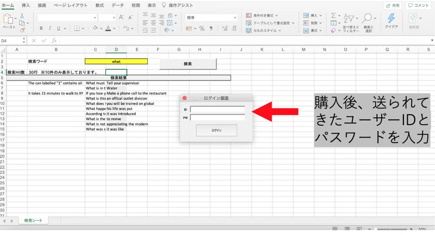Screen dimensions: 435x235
Task: Align text to top of cell
Action: click(145, 16)
